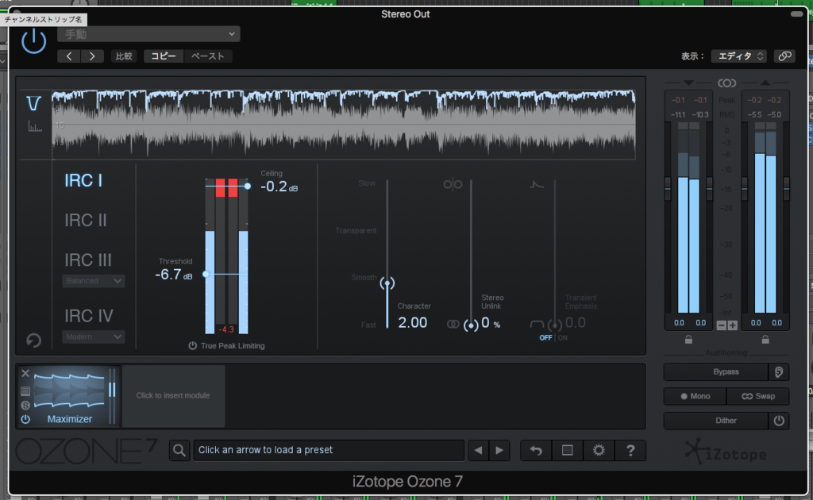Click the reset module circular arrow icon
This screenshot has height=500, width=813.
point(33,340)
